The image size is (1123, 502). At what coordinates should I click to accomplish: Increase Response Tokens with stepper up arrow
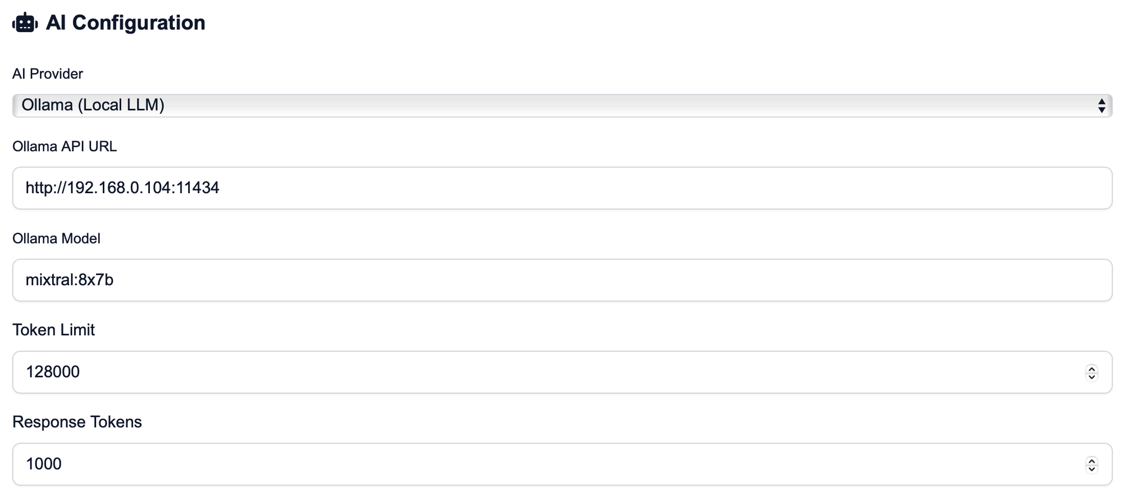tap(1092, 460)
